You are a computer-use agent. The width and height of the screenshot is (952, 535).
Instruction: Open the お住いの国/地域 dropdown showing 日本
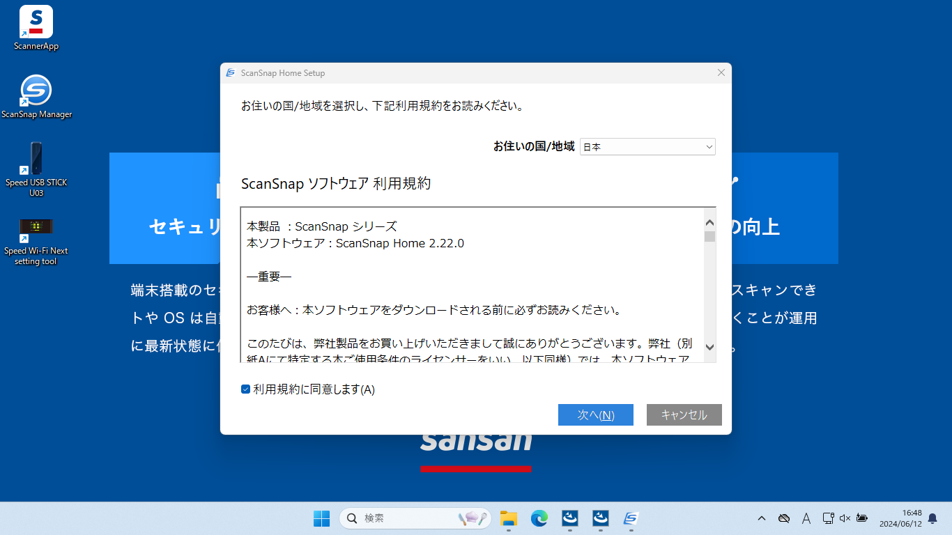647,147
